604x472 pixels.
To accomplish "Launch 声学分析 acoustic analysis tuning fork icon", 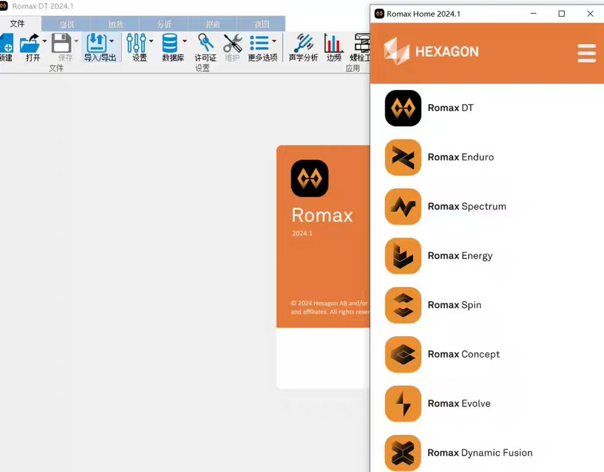I will click(x=304, y=43).
